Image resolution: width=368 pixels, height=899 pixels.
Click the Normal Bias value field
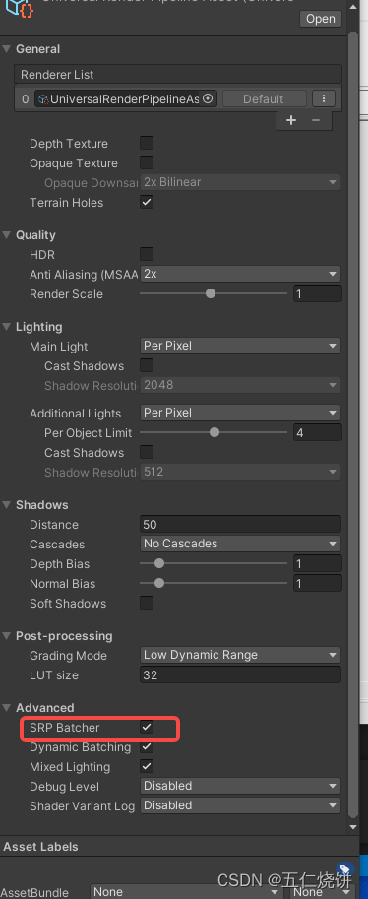pos(318,583)
